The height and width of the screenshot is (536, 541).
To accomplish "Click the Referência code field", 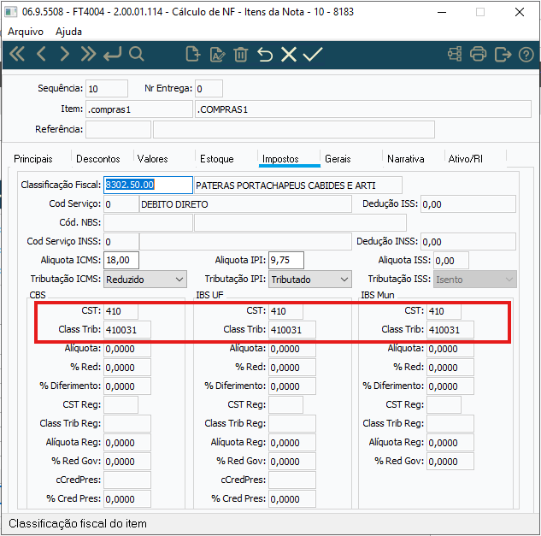I will tap(118, 129).
